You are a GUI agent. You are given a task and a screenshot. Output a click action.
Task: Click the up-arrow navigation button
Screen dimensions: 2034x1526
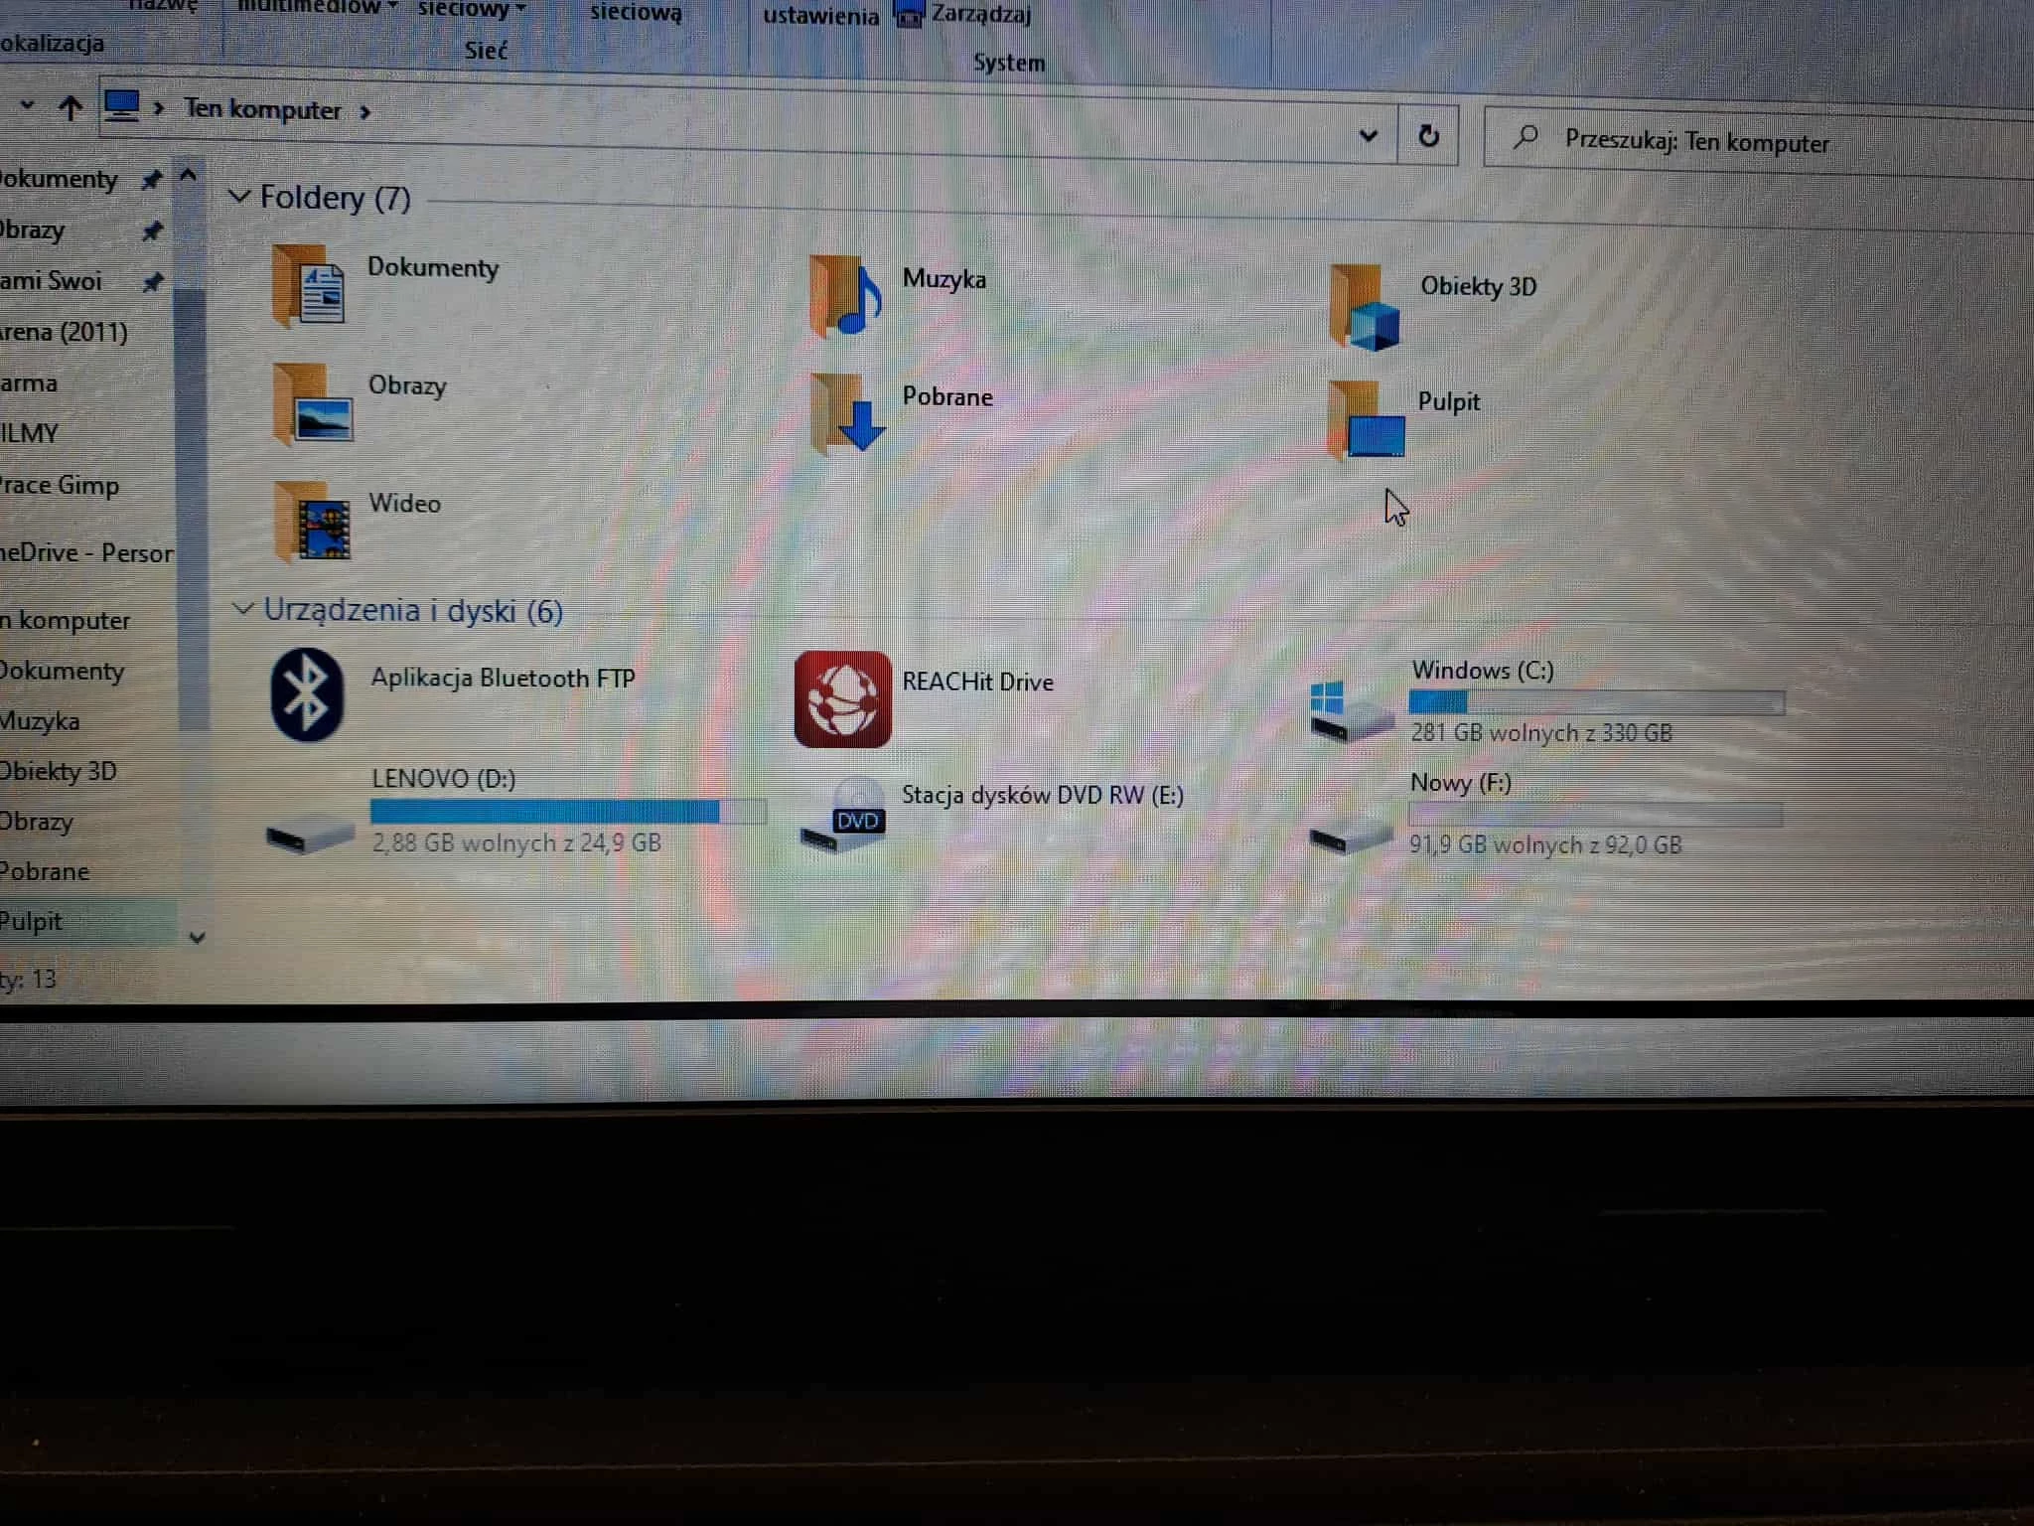point(70,107)
